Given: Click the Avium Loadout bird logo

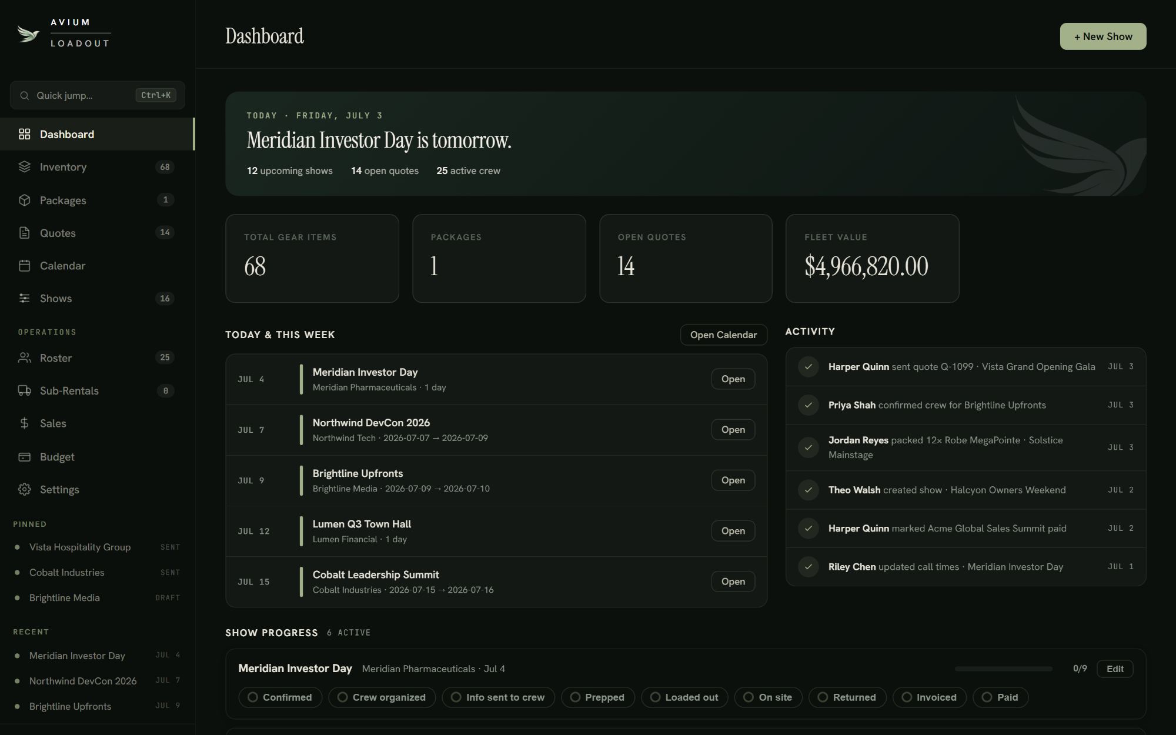Looking at the screenshot, I should (x=28, y=34).
